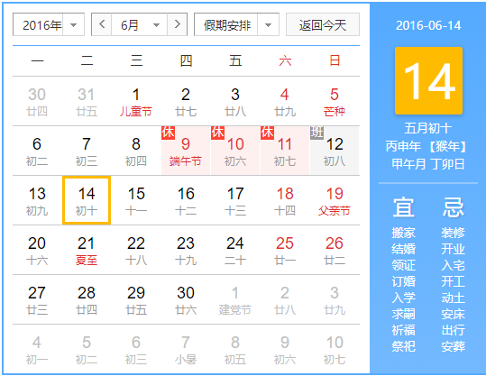The height and width of the screenshot is (376, 486).
Task: Select July 1 建党节
Action: [235, 299]
